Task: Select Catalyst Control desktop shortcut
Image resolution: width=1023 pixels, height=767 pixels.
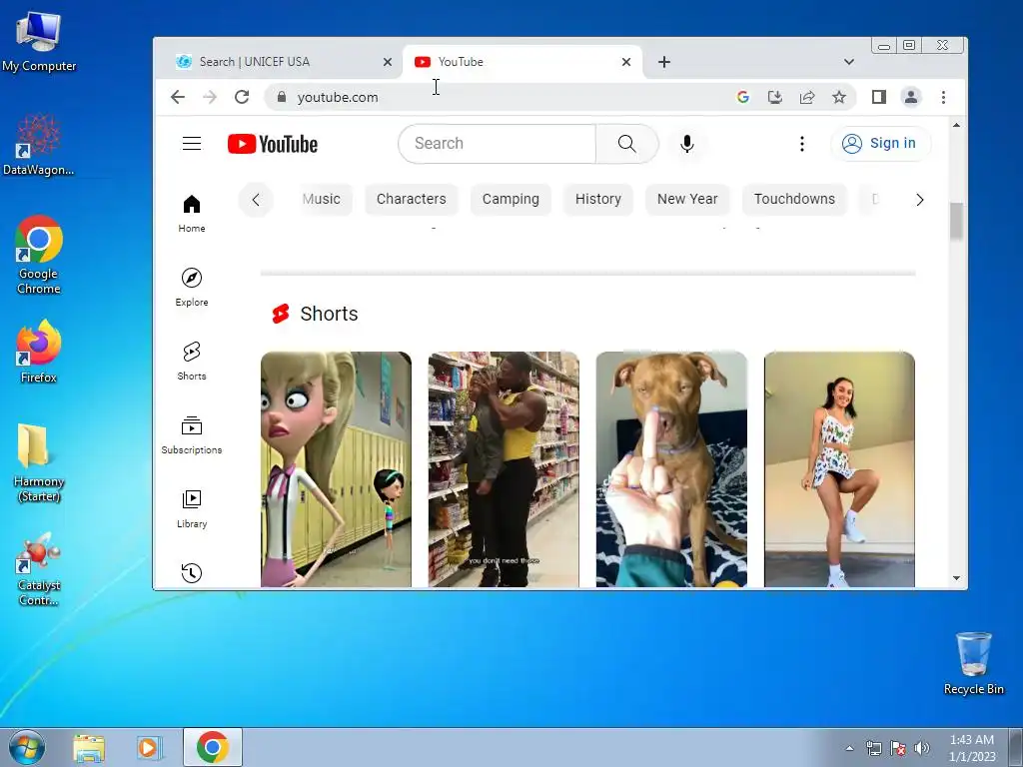Action: coord(39,569)
